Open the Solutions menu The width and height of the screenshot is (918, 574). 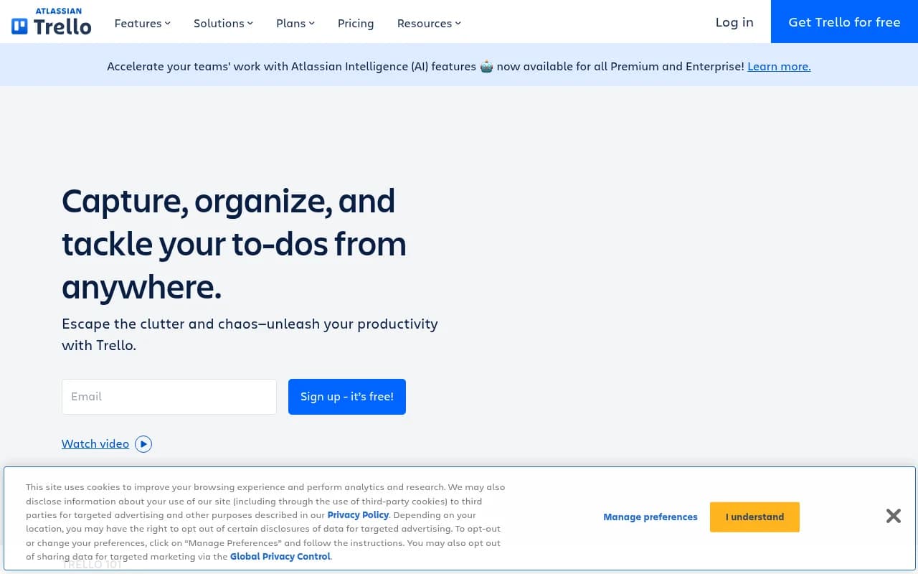222,23
